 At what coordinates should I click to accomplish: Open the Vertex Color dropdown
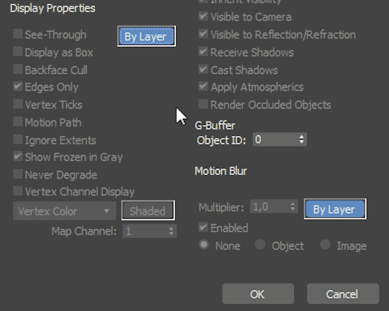(64, 211)
